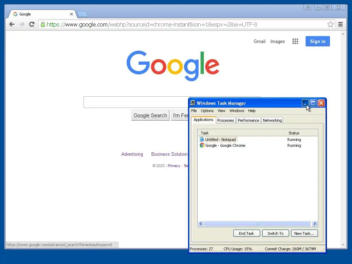Open the Privacy link
Viewport: 352px width, 264px height.
(174, 166)
